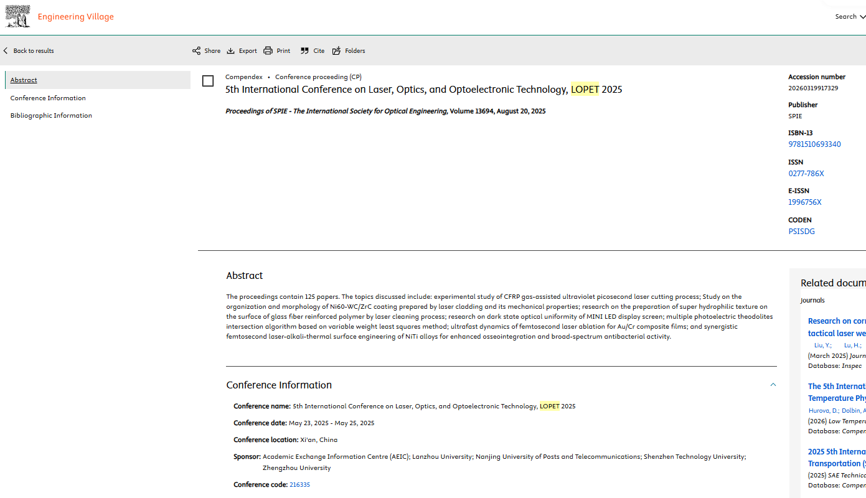The width and height of the screenshot is (866, 498).
Task: Open ISSN link 0277-786X
Action: [806, 174]
